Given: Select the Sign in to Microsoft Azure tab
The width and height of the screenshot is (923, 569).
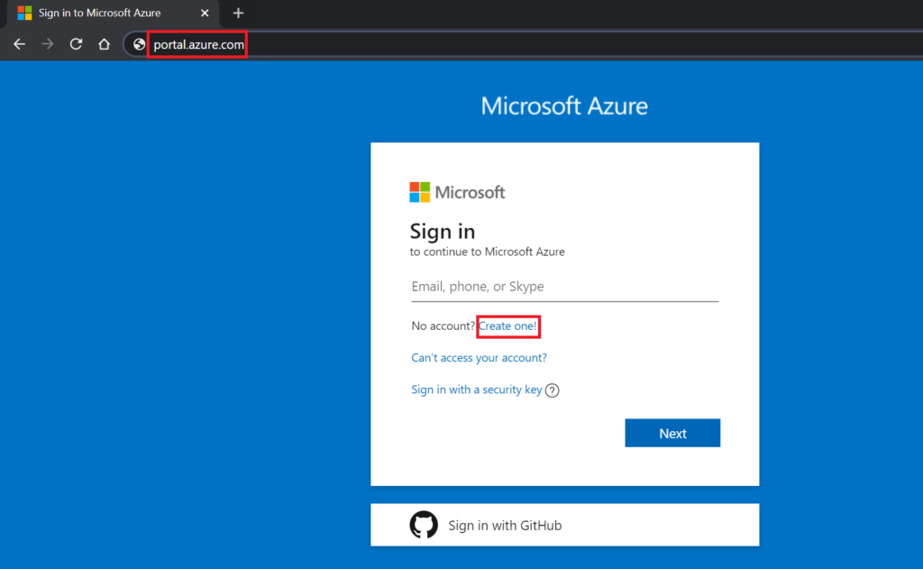Looking at the screenshot, I should coord(113,13).
